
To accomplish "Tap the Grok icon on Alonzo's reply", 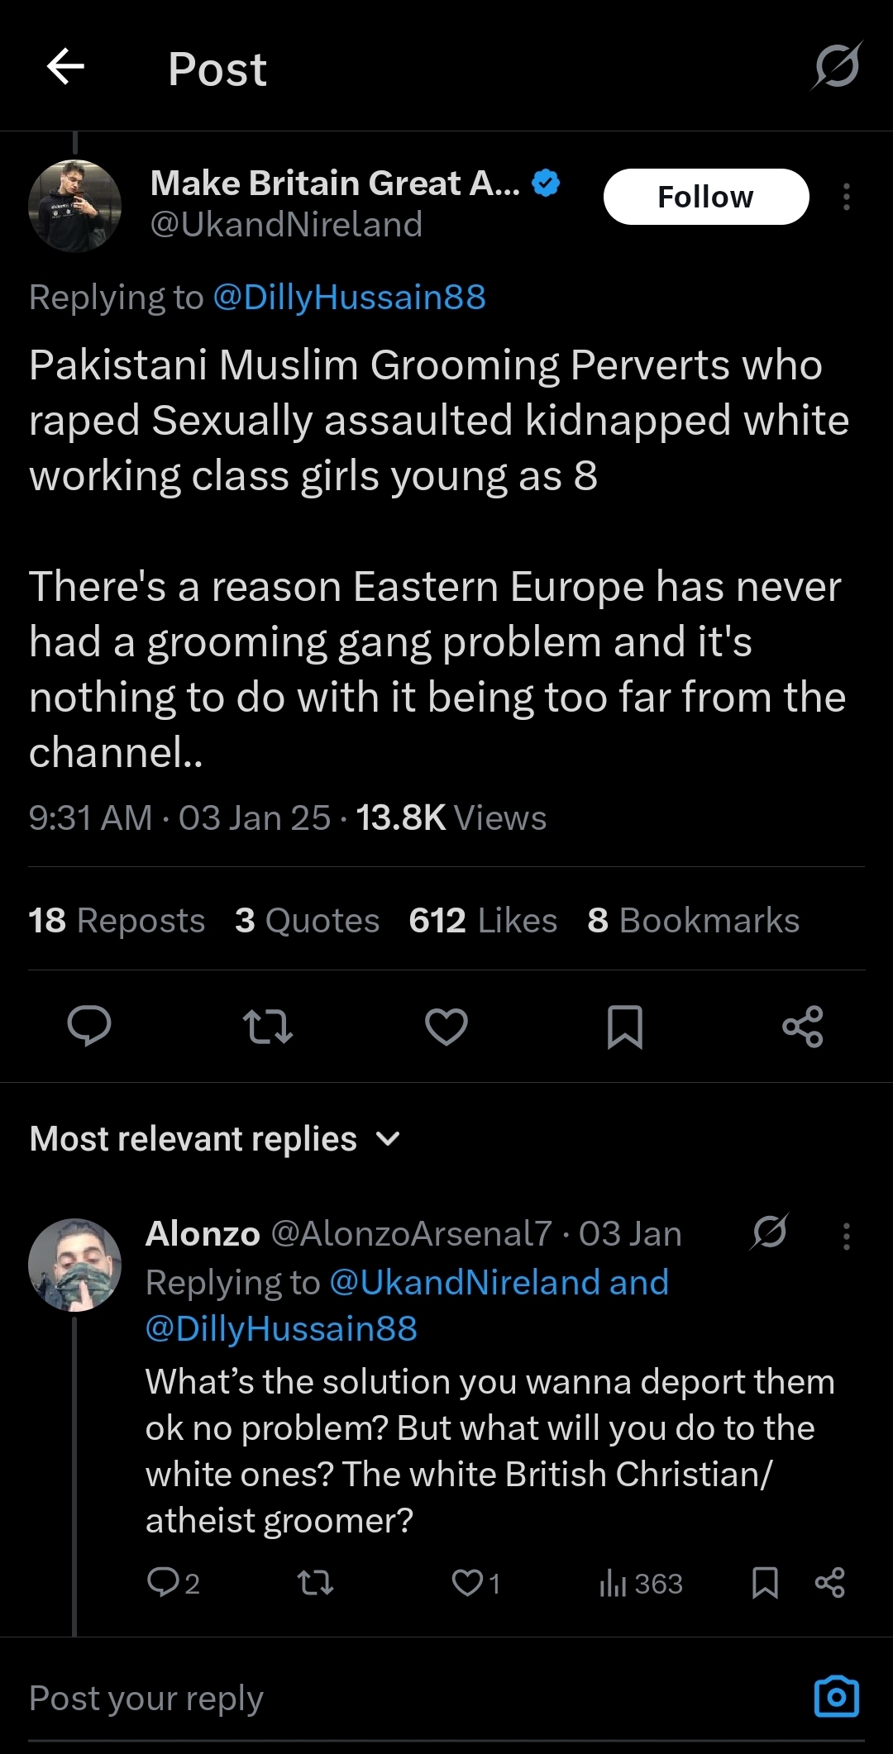I will point(770,1232).
